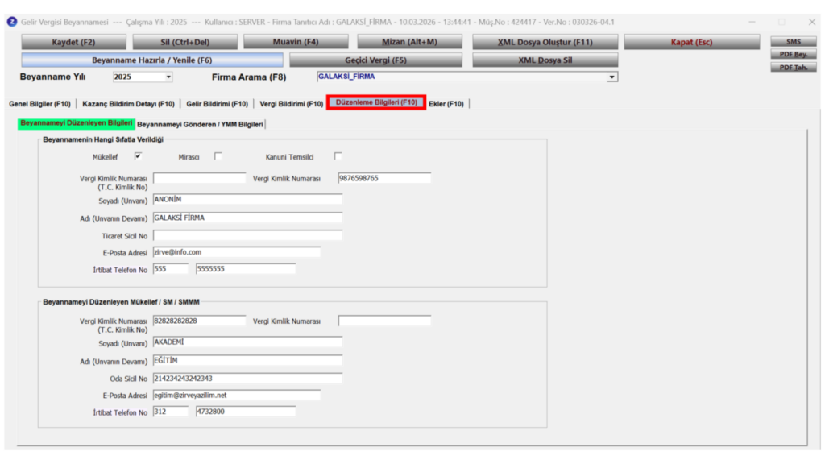Screen dimensions: 825x464
Task: Switch to Gelir Bildirimi (F10) tab
Action: 217,104
